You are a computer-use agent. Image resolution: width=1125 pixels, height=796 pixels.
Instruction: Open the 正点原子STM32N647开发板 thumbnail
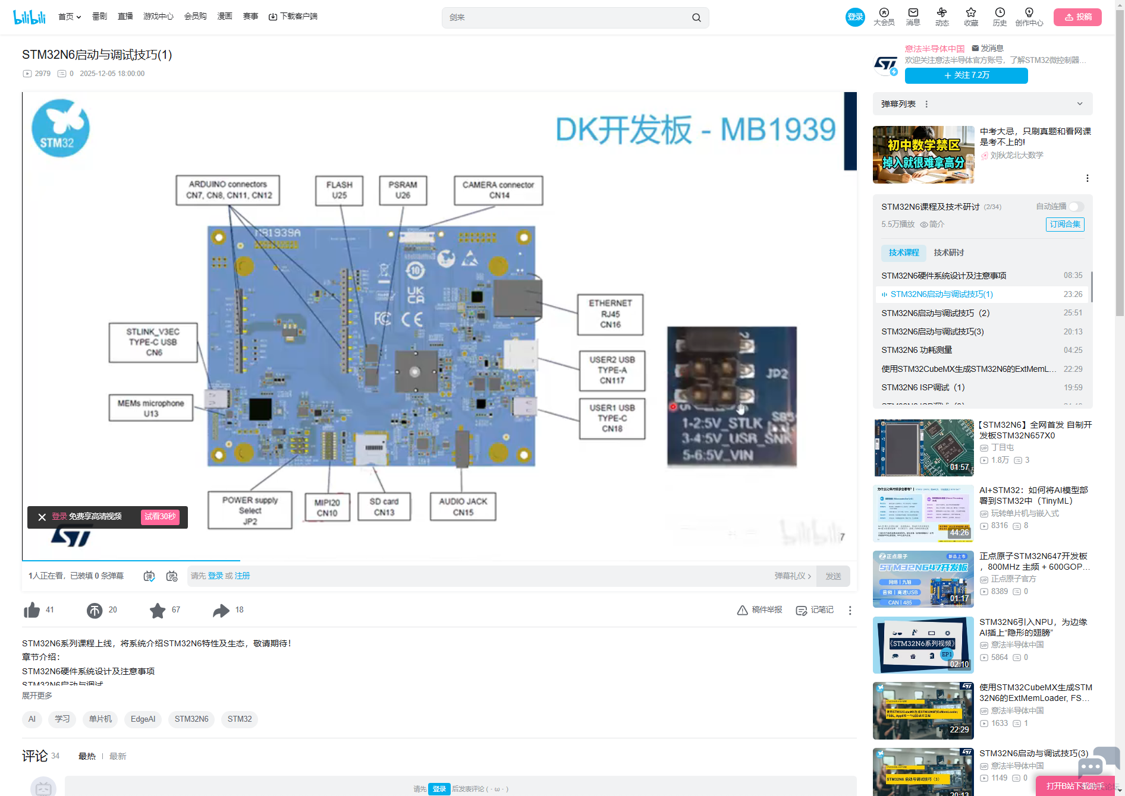pyautogui.click(x=923, y=579)
